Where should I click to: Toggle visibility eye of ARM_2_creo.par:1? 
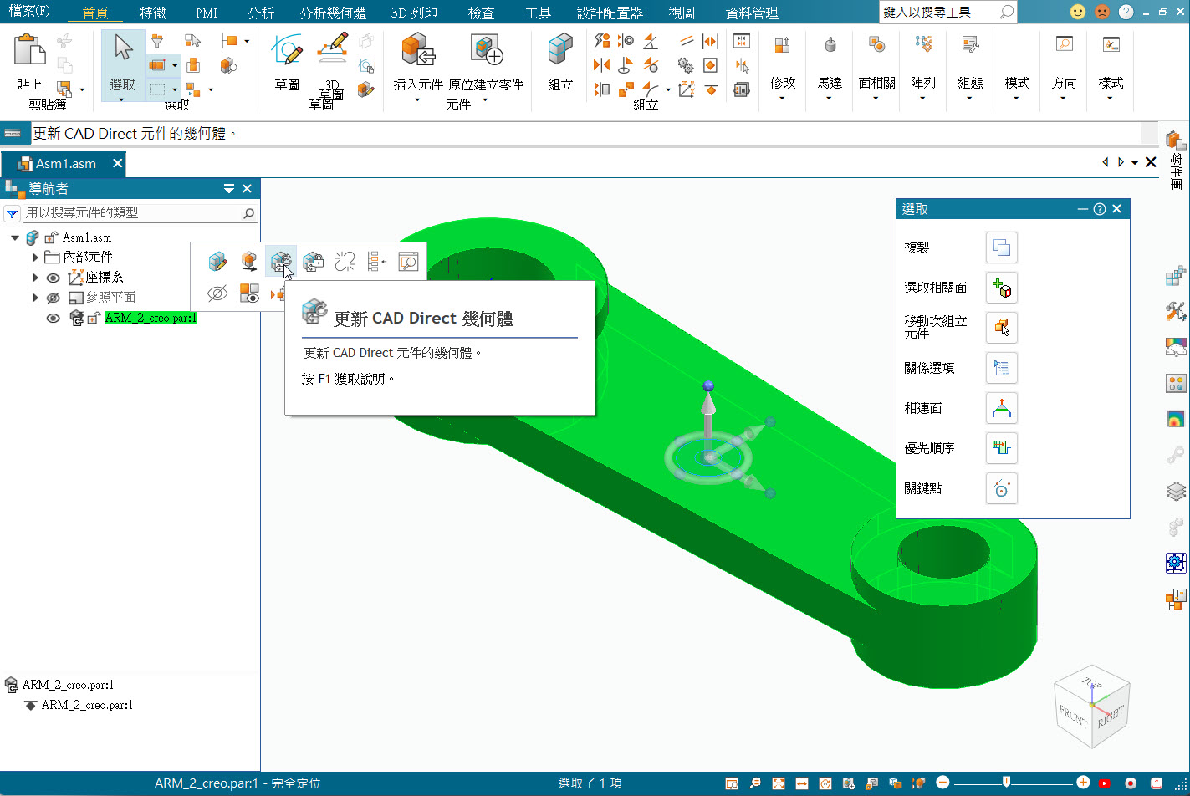tap(53, 318)
